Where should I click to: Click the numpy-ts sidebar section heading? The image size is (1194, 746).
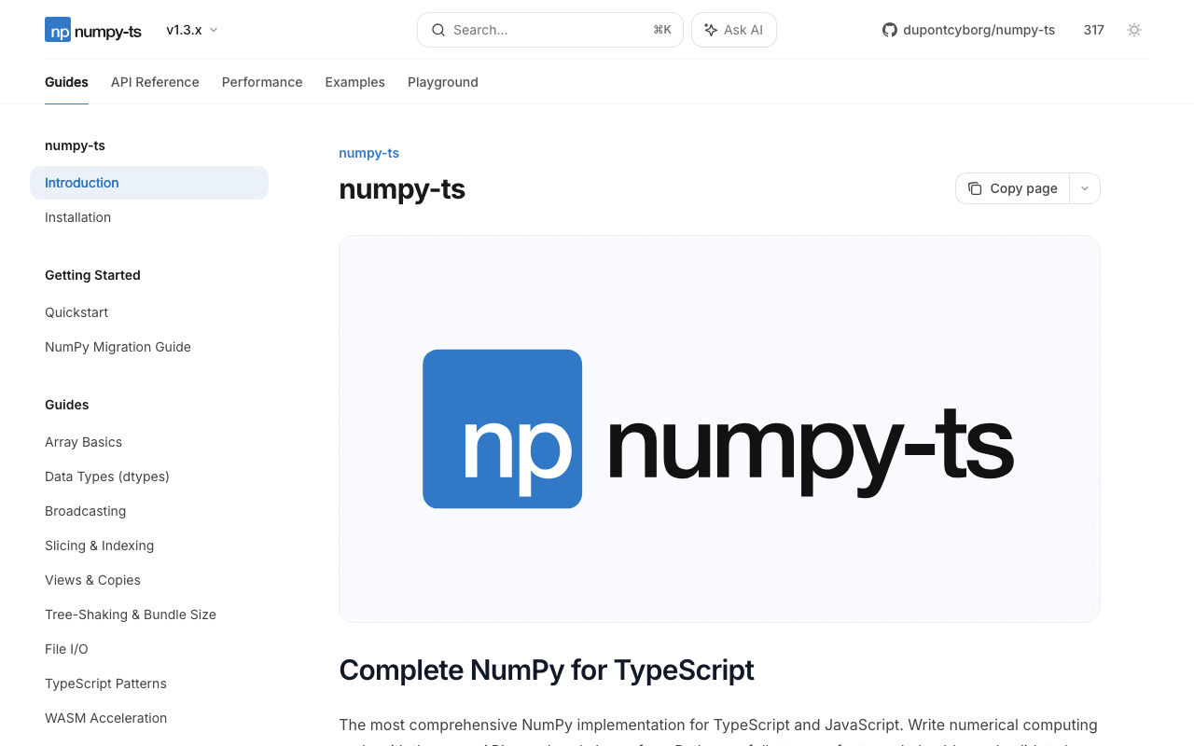click(x=75, y=145)
